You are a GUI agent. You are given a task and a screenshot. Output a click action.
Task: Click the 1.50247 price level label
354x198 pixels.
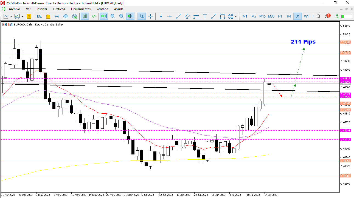(x=345, y=53)
